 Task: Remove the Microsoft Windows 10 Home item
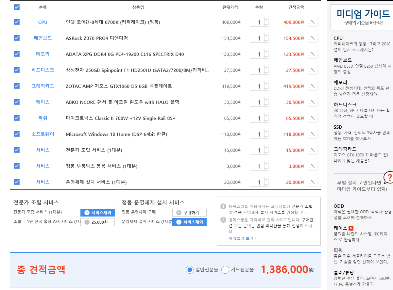pos(312,134)
